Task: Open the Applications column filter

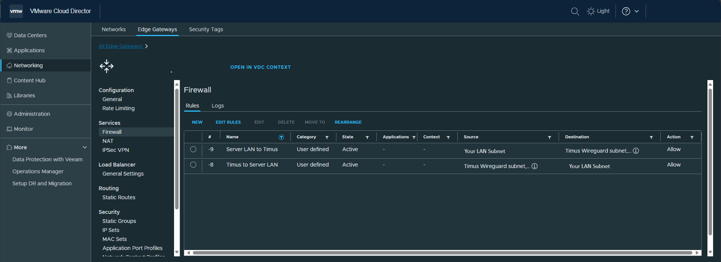Action: pos(414,137)
